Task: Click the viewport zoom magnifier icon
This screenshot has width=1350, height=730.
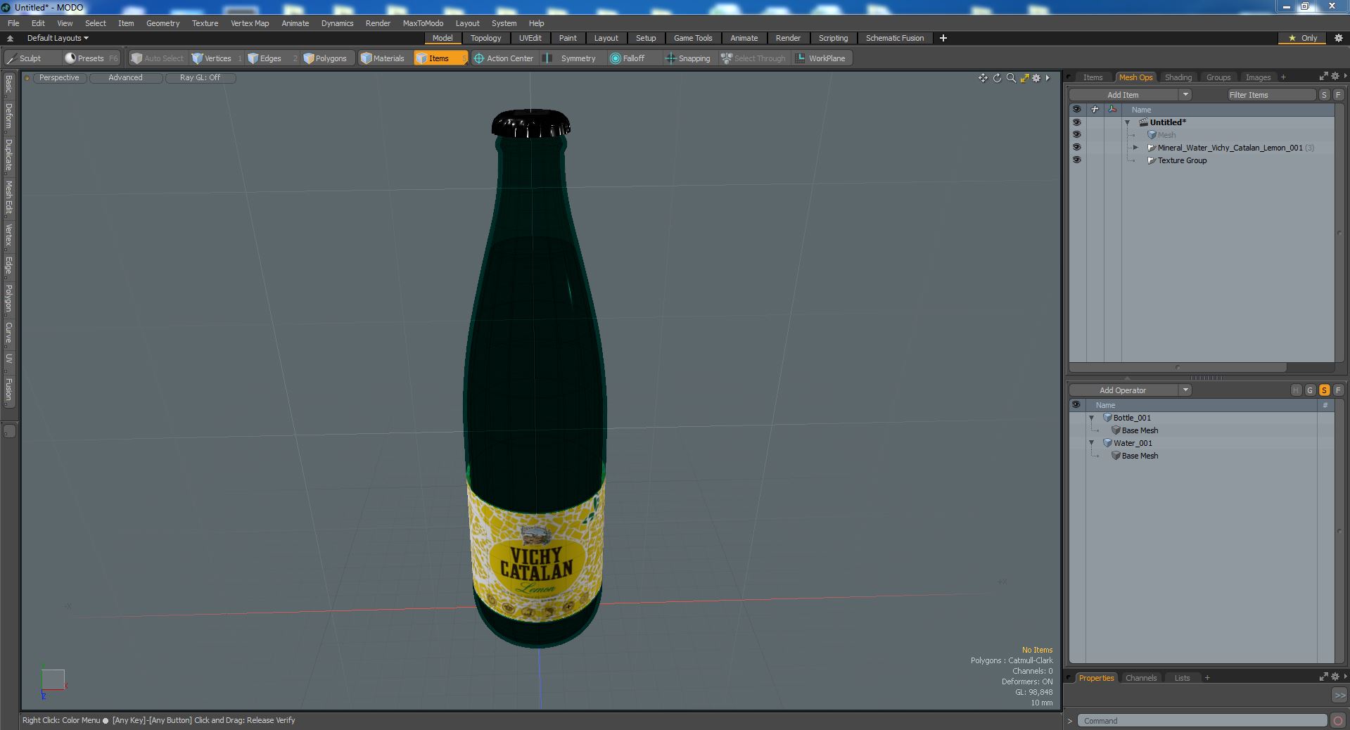Action: [x=1011, y=78]
